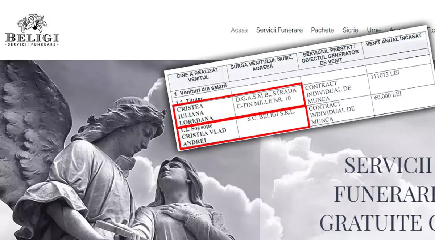Image resolution: width=435 pixels, height=240 pixels.
Task: Open the Acasa menu item
Action: tap(239, 30)
